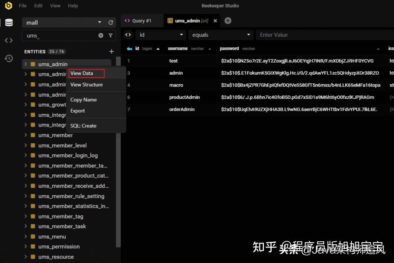Expand the ums_member_login_log node
This screenshot has height=263, width=394.
coord(25,155)
